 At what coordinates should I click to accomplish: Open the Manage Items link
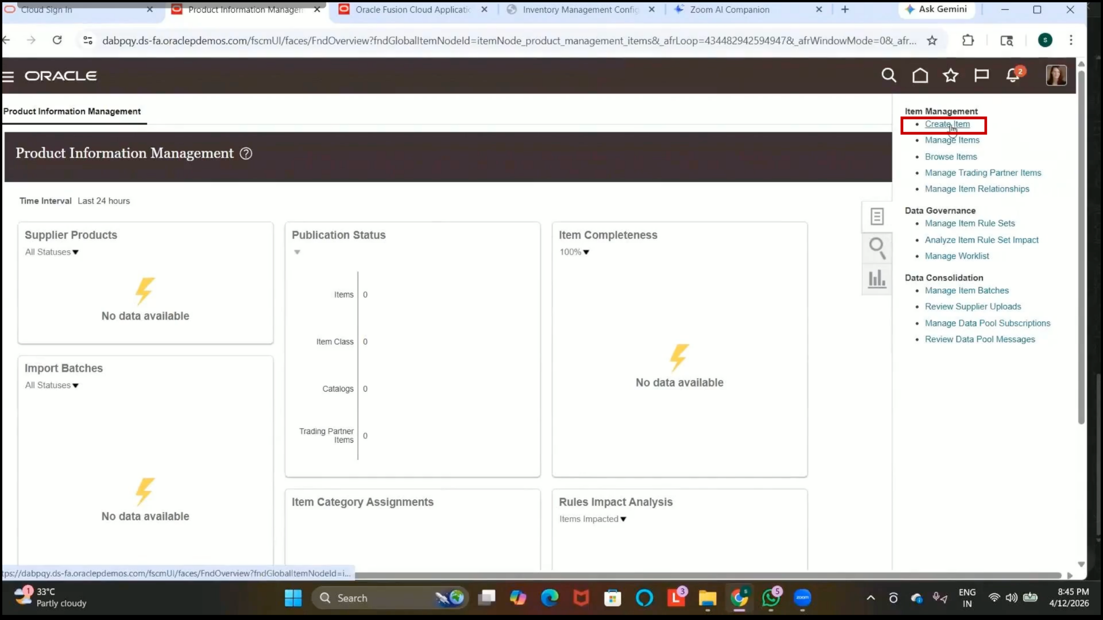click(x=952, y=140)
